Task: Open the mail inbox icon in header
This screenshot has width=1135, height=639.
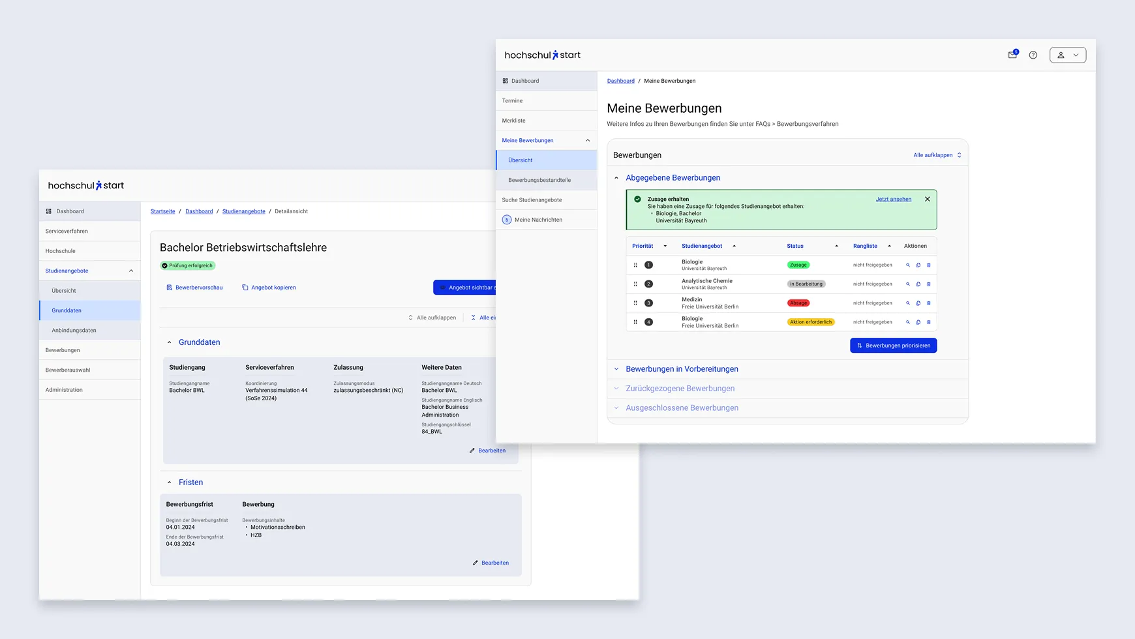Action: click(x=1012, y=55)
